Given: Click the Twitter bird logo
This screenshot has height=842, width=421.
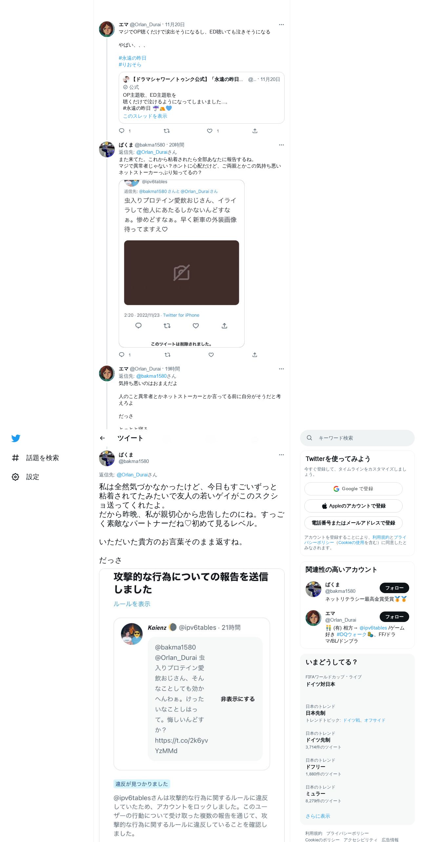Looking at the screenshot, I should [16, 438].
